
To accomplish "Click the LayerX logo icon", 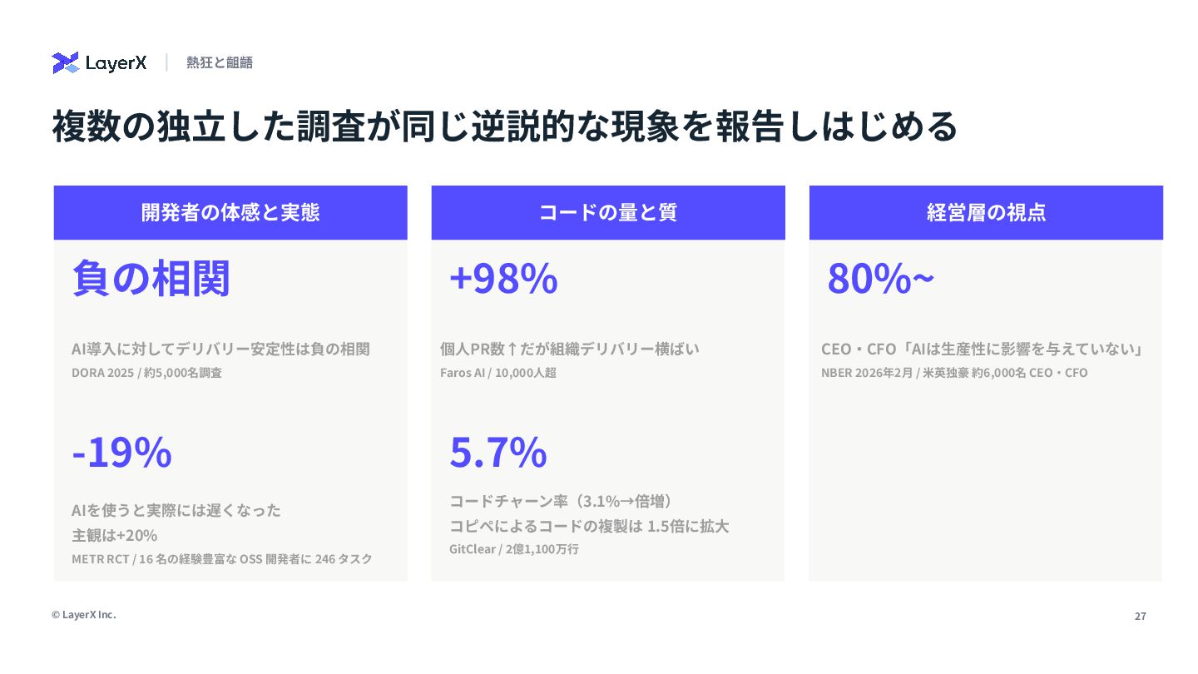I will [x=65, y=62].
